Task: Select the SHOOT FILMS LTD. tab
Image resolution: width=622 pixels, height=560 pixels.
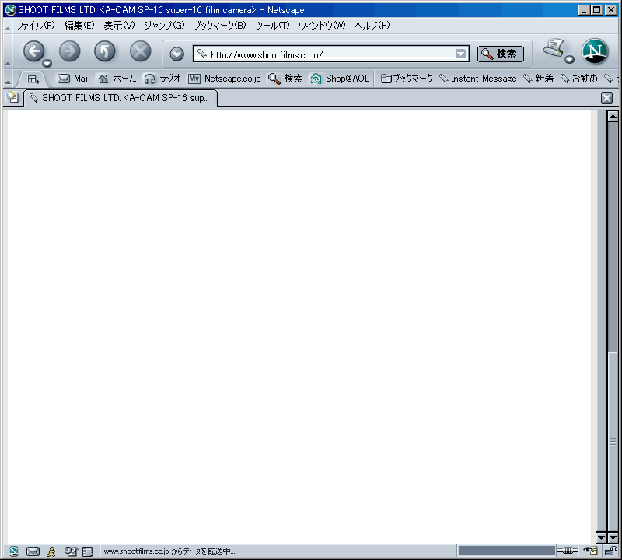Action: [x=121, y=98]
